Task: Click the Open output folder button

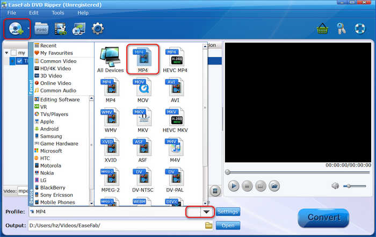Action: pyautogui.click(x=228, y=226)
